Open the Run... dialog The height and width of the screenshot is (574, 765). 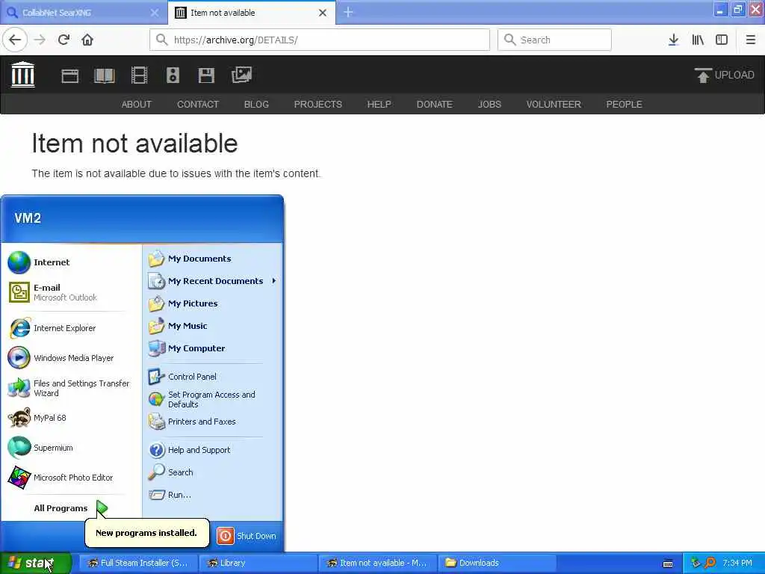pyautogui.click(x=213, y=495)
